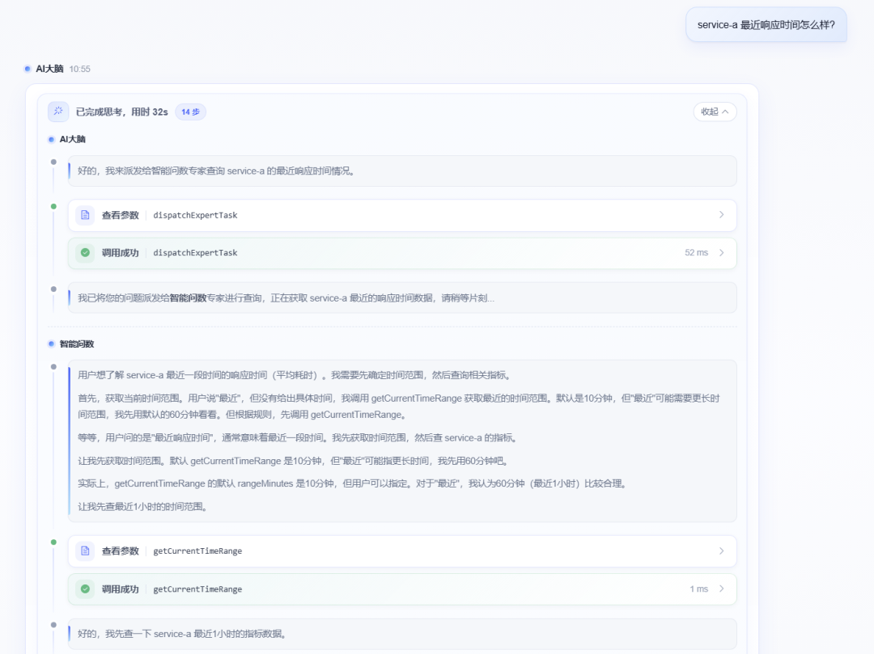Click the user message bubble about service-a

766,25
